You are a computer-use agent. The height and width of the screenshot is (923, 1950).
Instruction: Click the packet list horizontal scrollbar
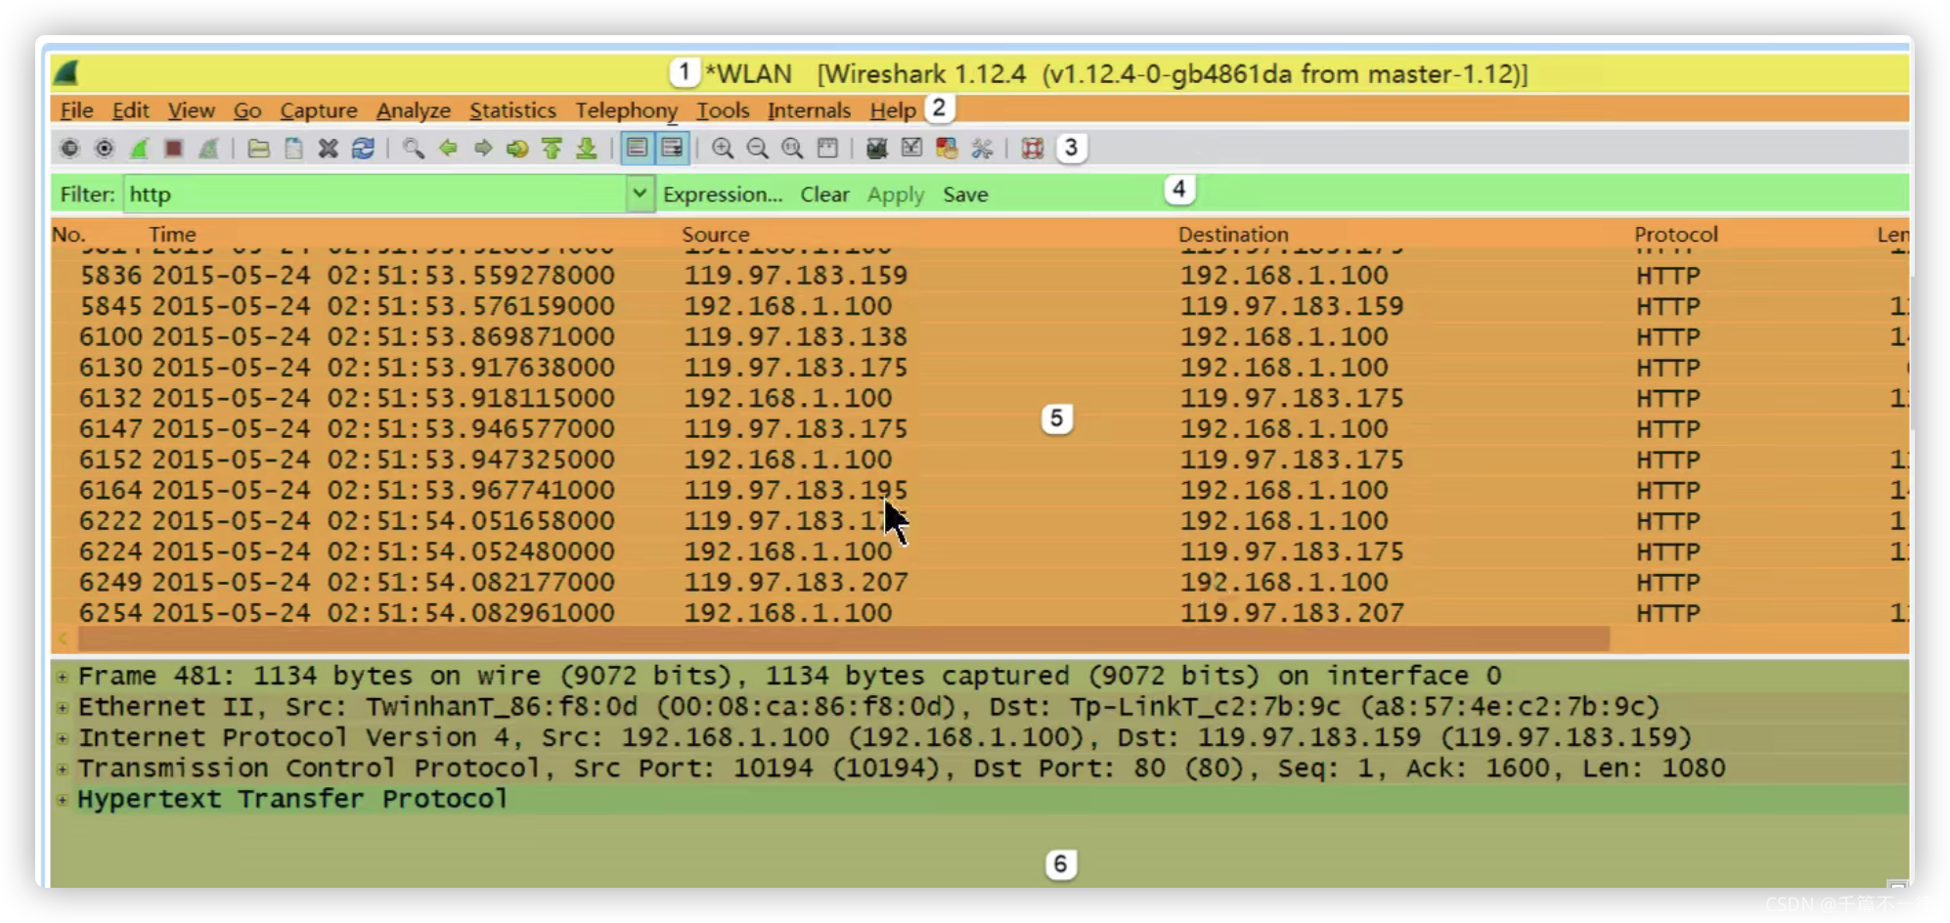(844, 639)
